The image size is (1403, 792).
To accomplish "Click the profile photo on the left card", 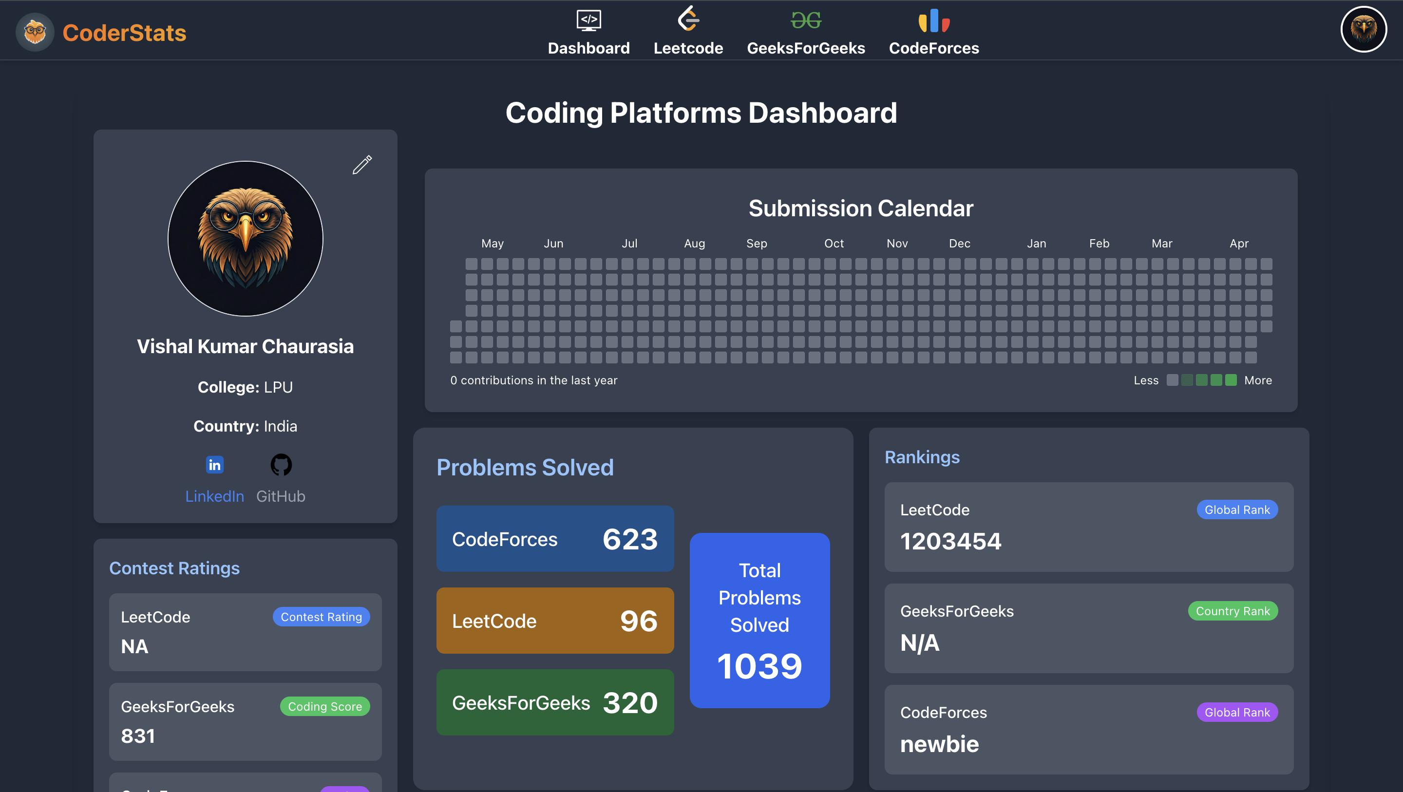I will 245,239.
